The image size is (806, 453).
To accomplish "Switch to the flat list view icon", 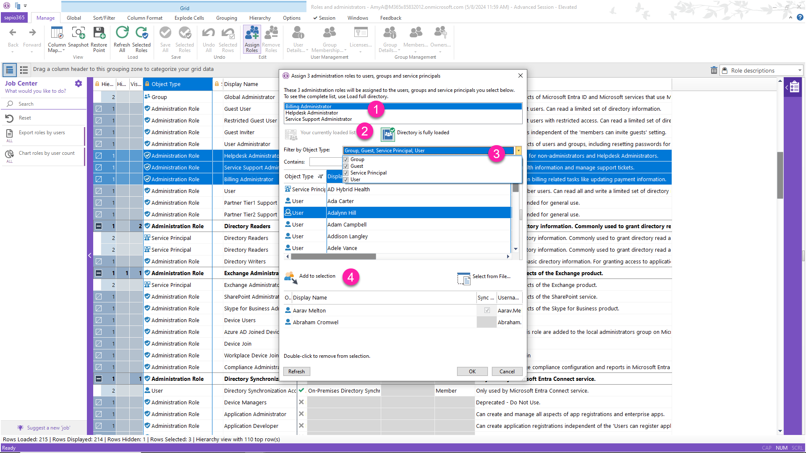I will click(x=24, y=70).
